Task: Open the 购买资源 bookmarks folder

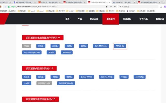Action: click(80, 11)
